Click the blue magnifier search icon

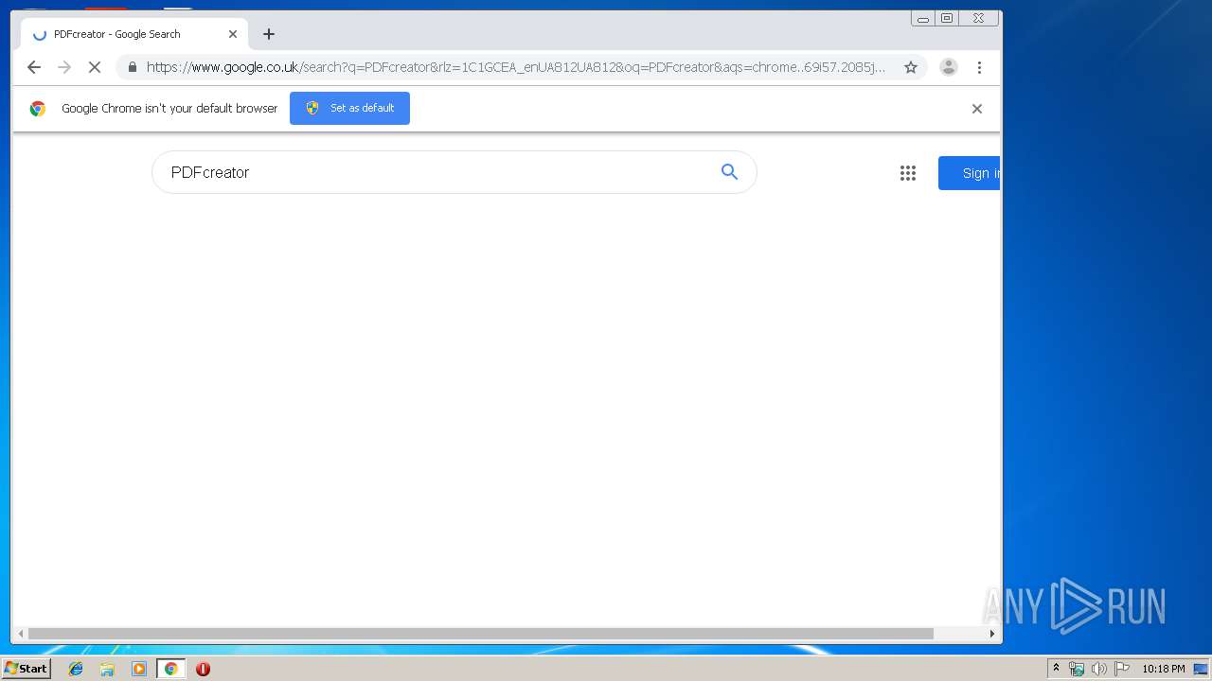point(729,171)
